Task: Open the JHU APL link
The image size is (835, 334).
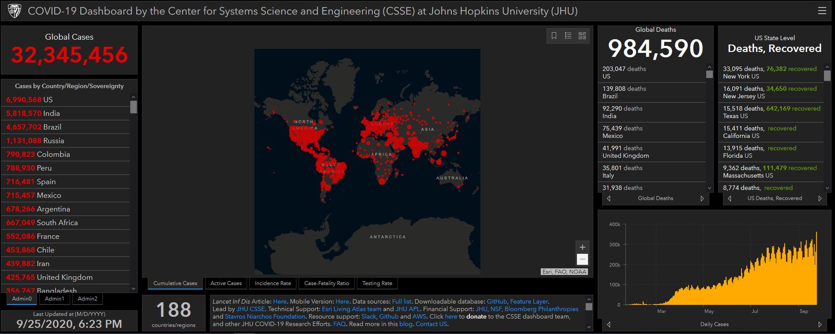Action: pos(407,309)
